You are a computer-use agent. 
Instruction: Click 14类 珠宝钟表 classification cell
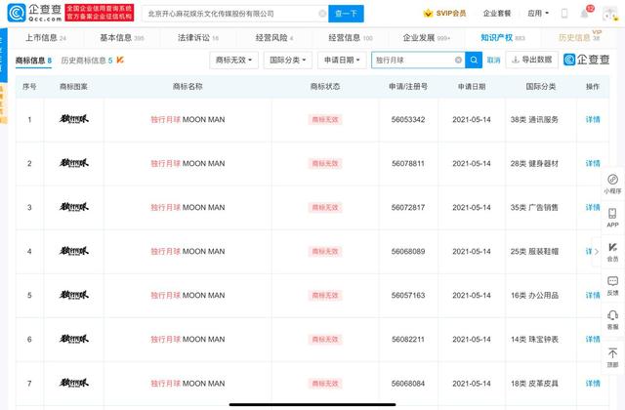coord(534,339)
